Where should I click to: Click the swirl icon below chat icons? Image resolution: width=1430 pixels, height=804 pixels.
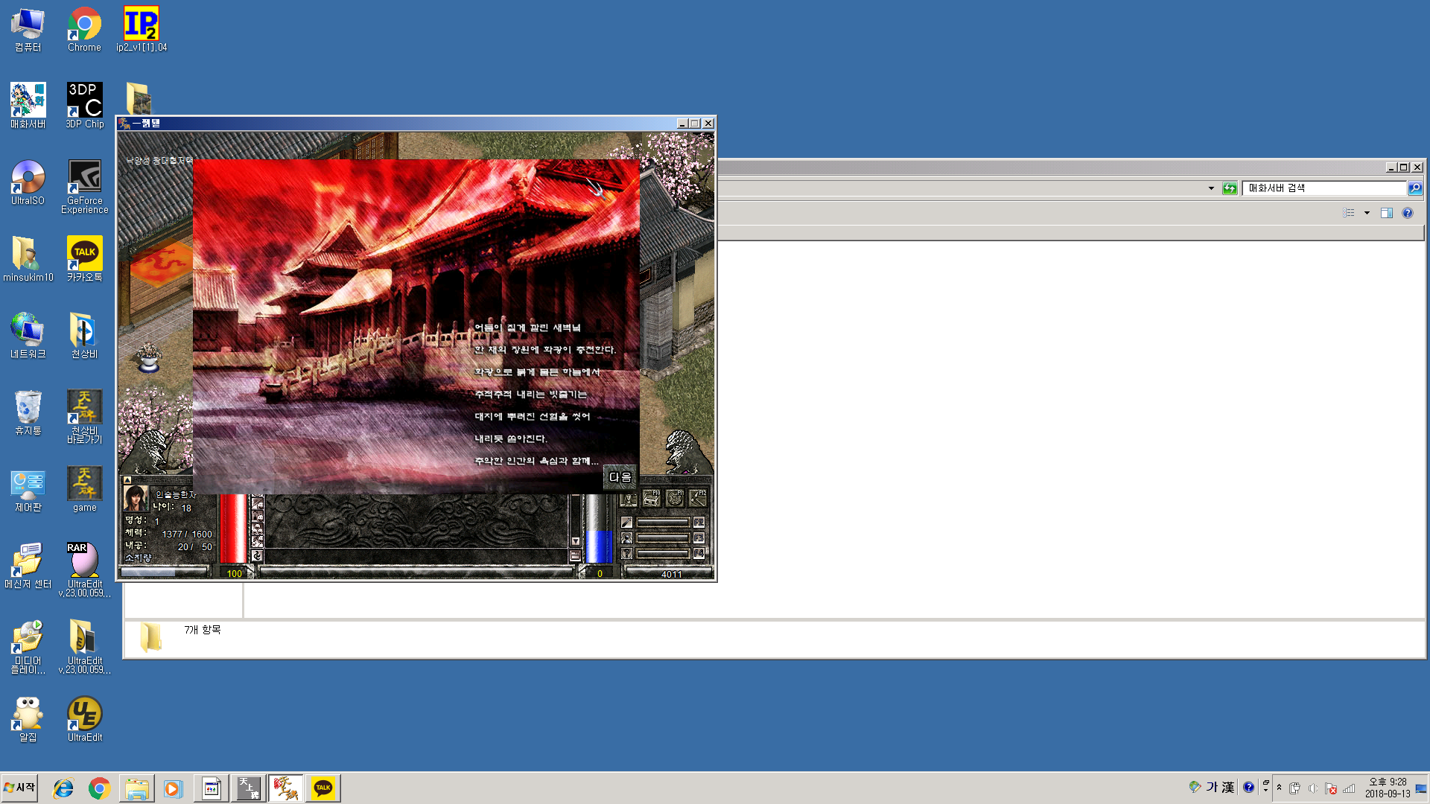(x=257, y=555)
